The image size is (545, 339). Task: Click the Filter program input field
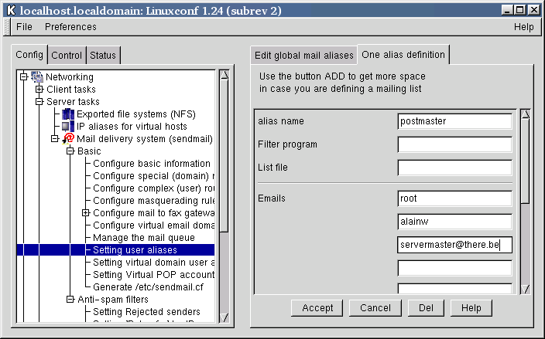[454, 144]
